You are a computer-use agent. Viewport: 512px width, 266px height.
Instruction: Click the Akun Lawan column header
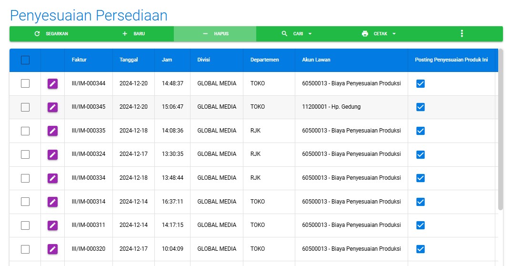click(316, 60)
